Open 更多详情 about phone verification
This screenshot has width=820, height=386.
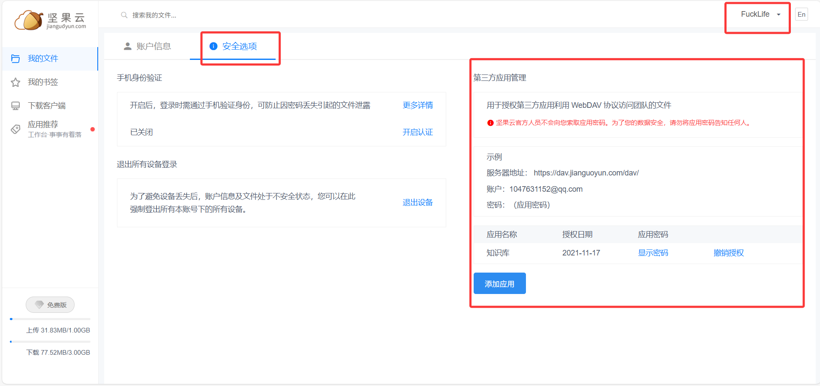pyautogui.click(x=418, y=105)
